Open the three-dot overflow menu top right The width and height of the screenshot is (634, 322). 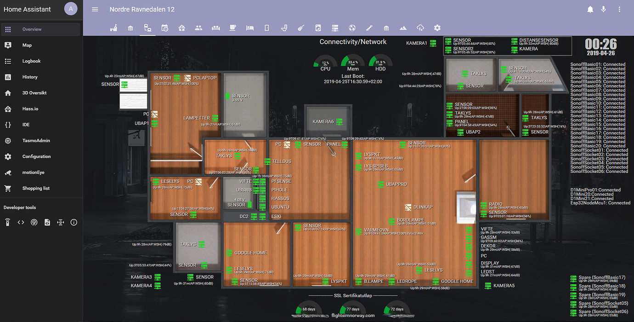pos(619,9)
